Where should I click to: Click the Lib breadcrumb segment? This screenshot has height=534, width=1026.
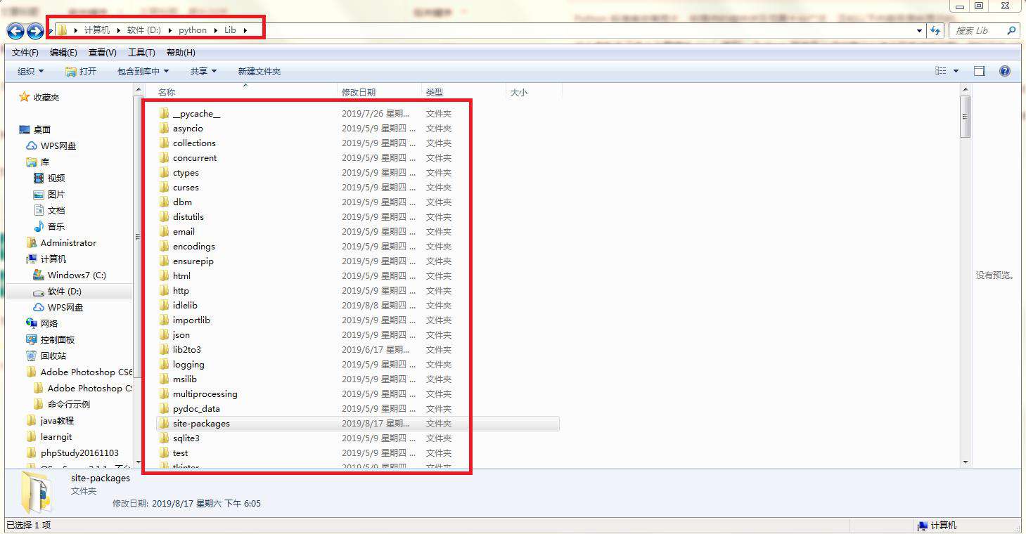(x=230, y=30)
